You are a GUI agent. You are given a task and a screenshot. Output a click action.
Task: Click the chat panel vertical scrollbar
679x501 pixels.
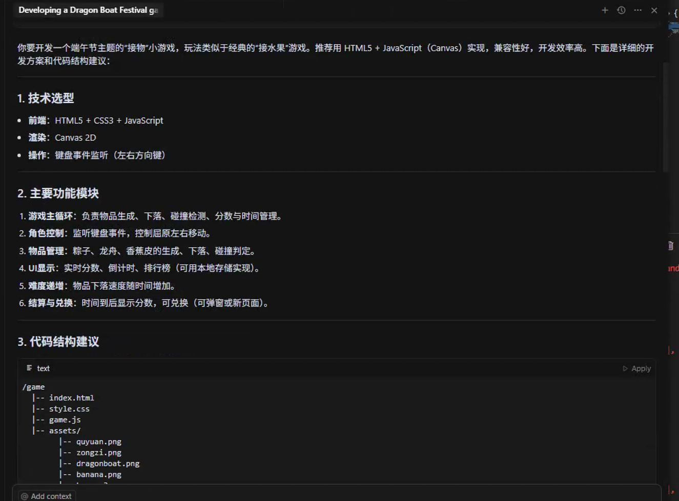[666, 117]
